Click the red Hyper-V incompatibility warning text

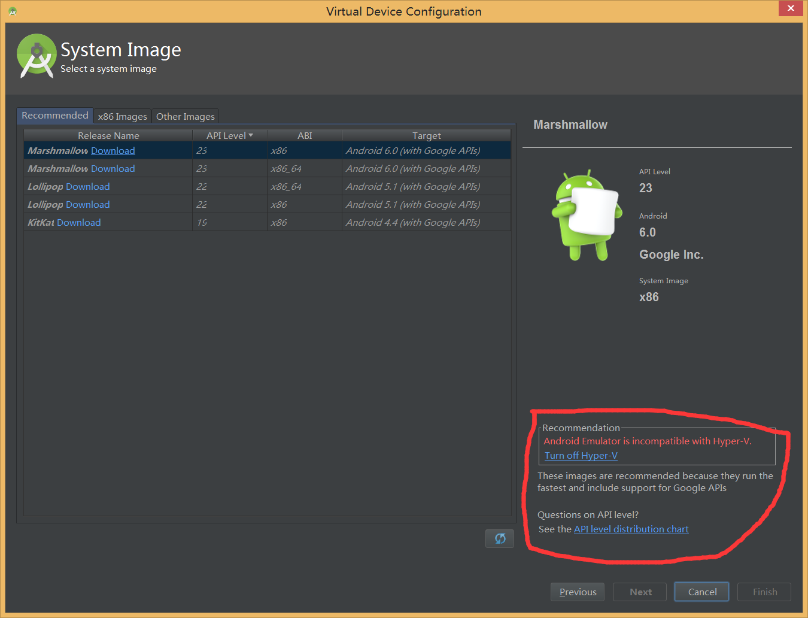648,441
